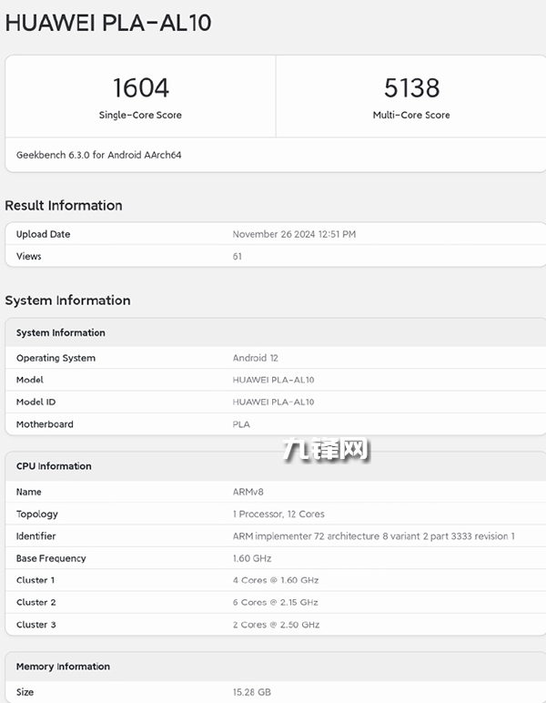Click the Operating System value Android 12
This screenshot has height=703, width=546.
pos(256,358)
